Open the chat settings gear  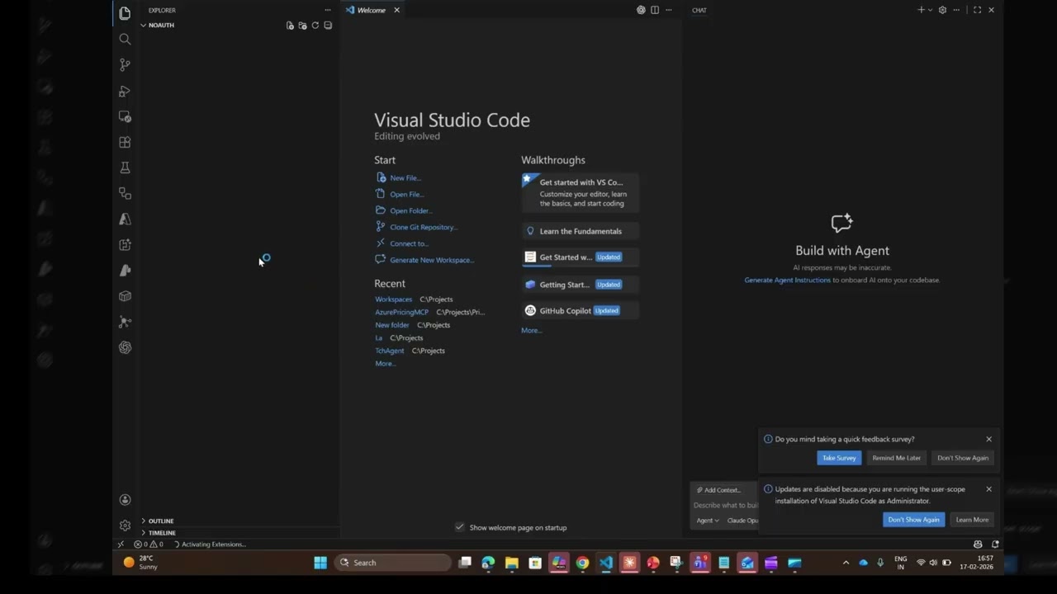pos(942,10)
